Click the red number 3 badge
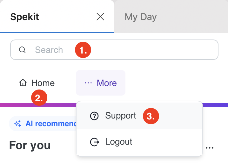The image size is (228, 165). coord(151,116)
